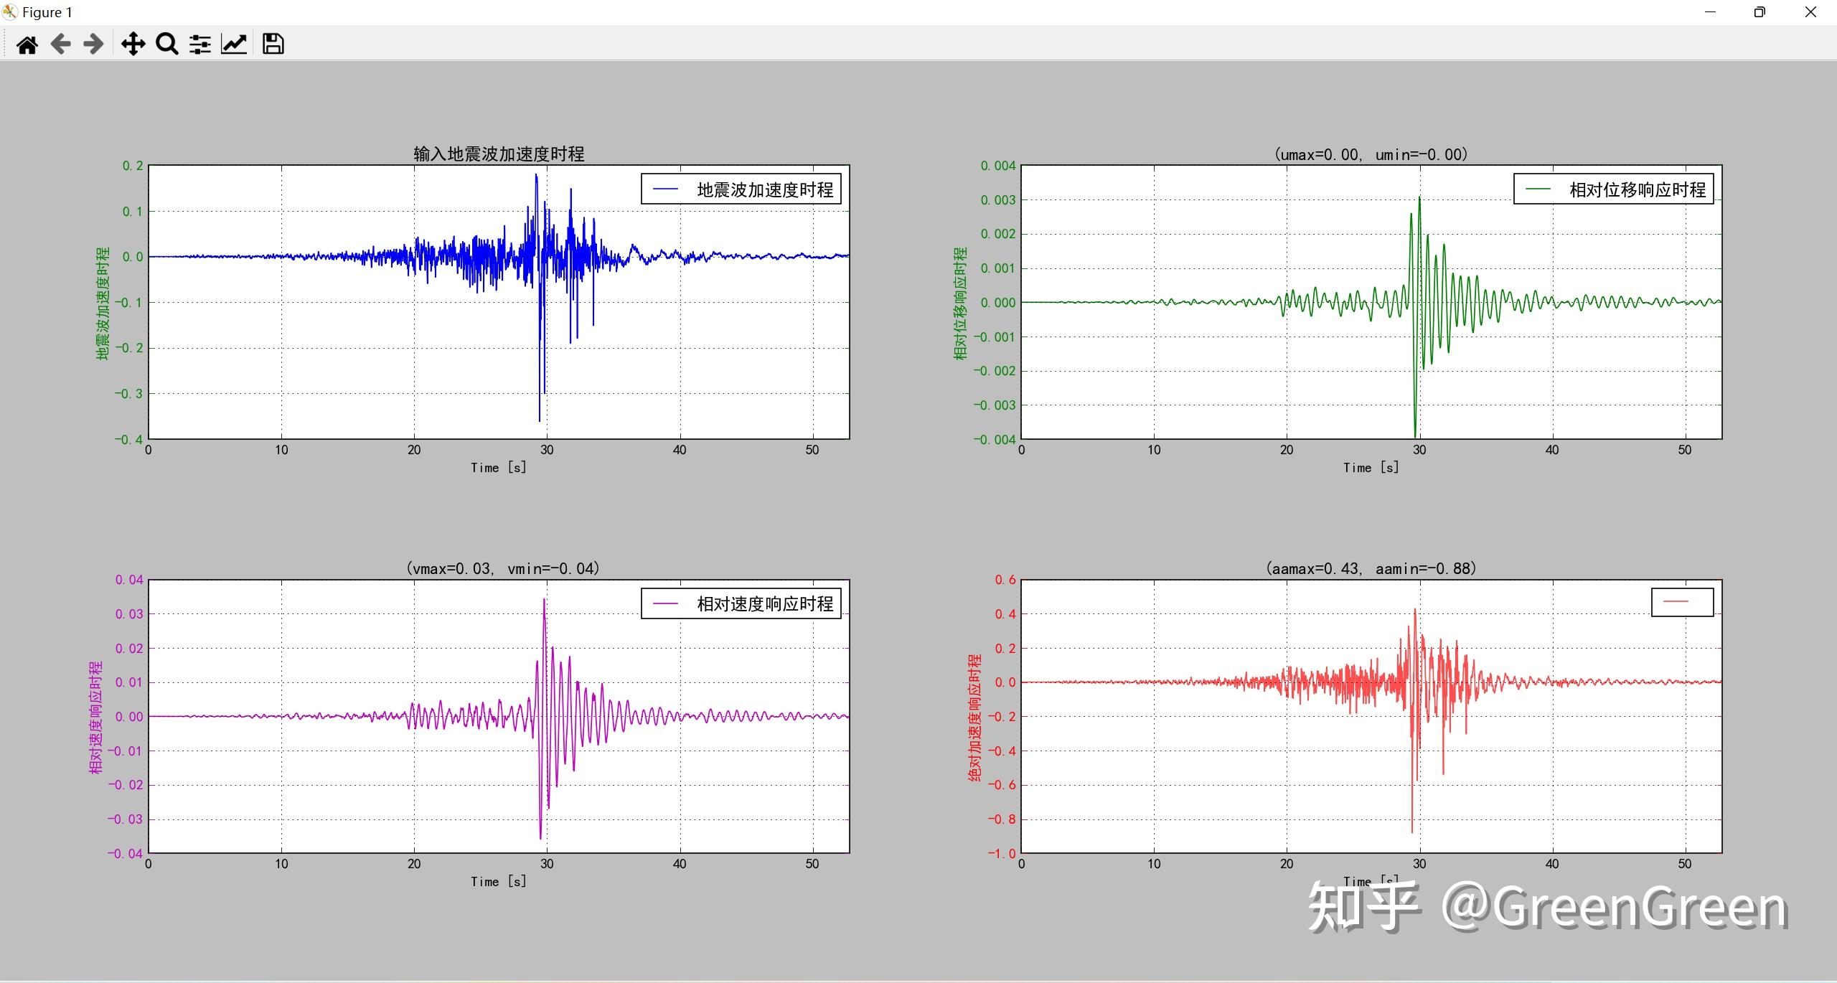Click the Figure 1 window title text
Screen dimensions: 1837x983
[47, 12]
